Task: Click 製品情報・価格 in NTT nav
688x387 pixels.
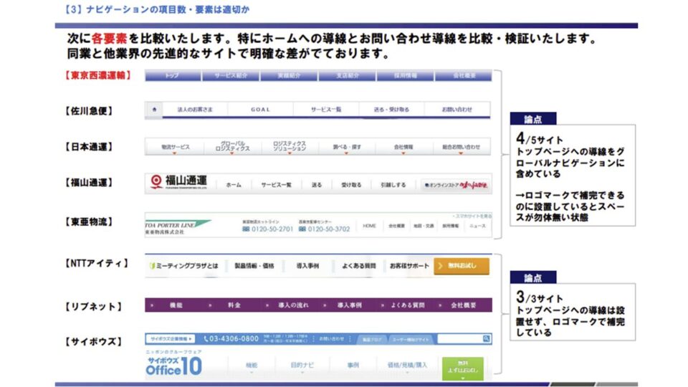Action: 254,266
